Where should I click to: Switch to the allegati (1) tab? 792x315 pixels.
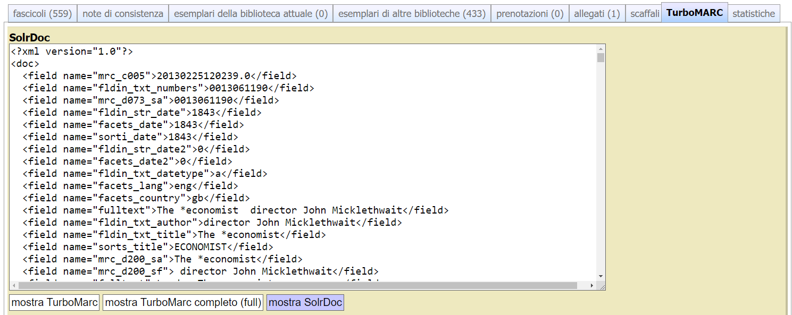click(x=597, y=13)
